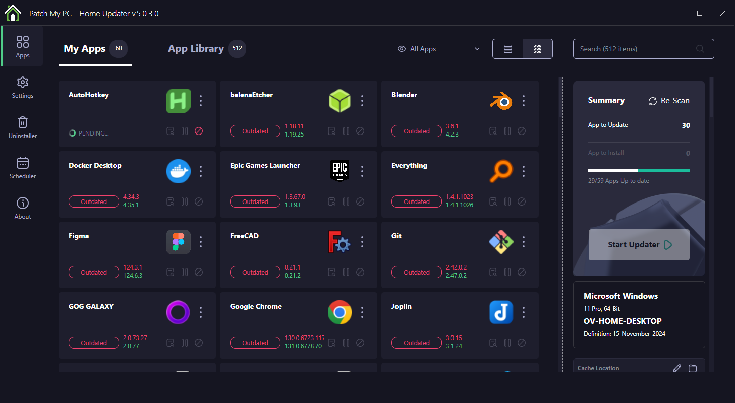
Task: Click the Google Chrome app logo
Action: pyautogui.click(x=340, y=312)
